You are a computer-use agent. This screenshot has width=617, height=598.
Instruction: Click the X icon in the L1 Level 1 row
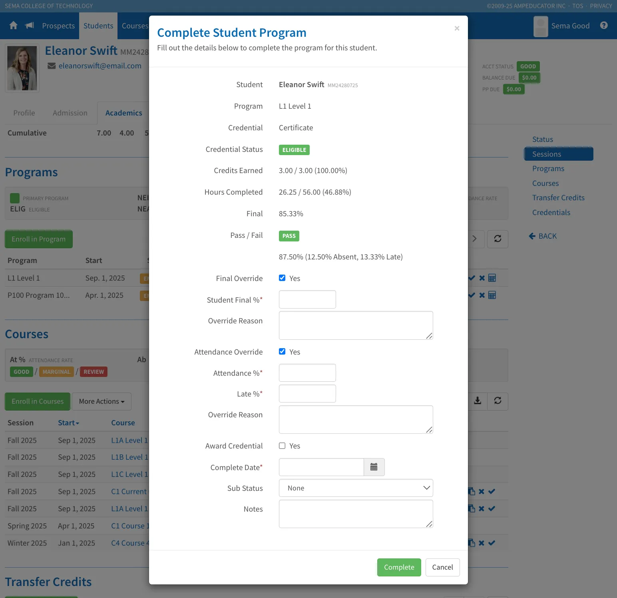click(482, 278)
